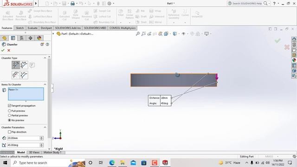The image size is (297, 167).
Task: Open the 3D Views bottom tab
Action: coord(34,153)
